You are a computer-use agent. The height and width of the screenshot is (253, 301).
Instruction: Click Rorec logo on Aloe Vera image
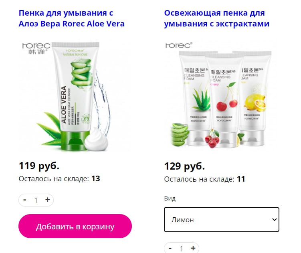36,48
